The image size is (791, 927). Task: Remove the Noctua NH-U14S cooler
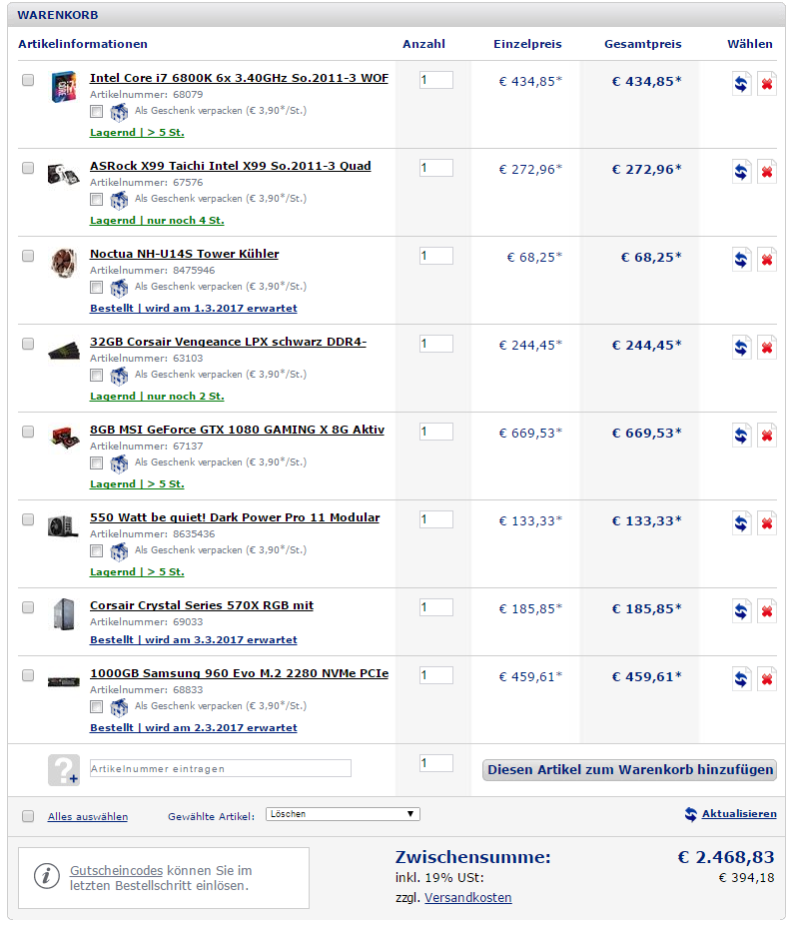(x=767, y=260)
